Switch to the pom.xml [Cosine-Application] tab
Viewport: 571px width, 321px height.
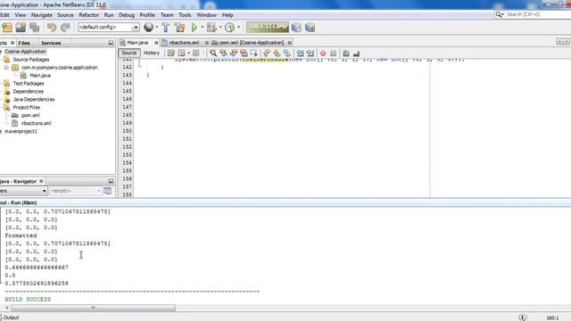[252, 43]
